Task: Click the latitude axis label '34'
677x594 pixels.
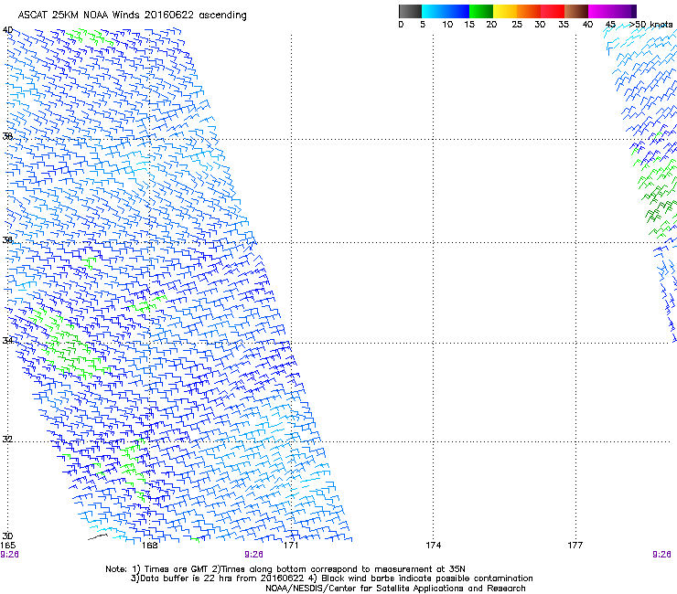Action: click(7, 340)
